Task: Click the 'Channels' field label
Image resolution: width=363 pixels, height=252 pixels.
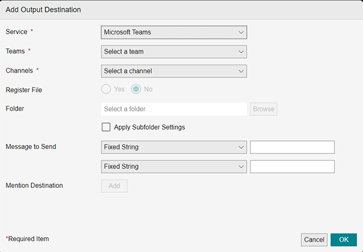Action: pyautogui.click(x=19, y=71)
